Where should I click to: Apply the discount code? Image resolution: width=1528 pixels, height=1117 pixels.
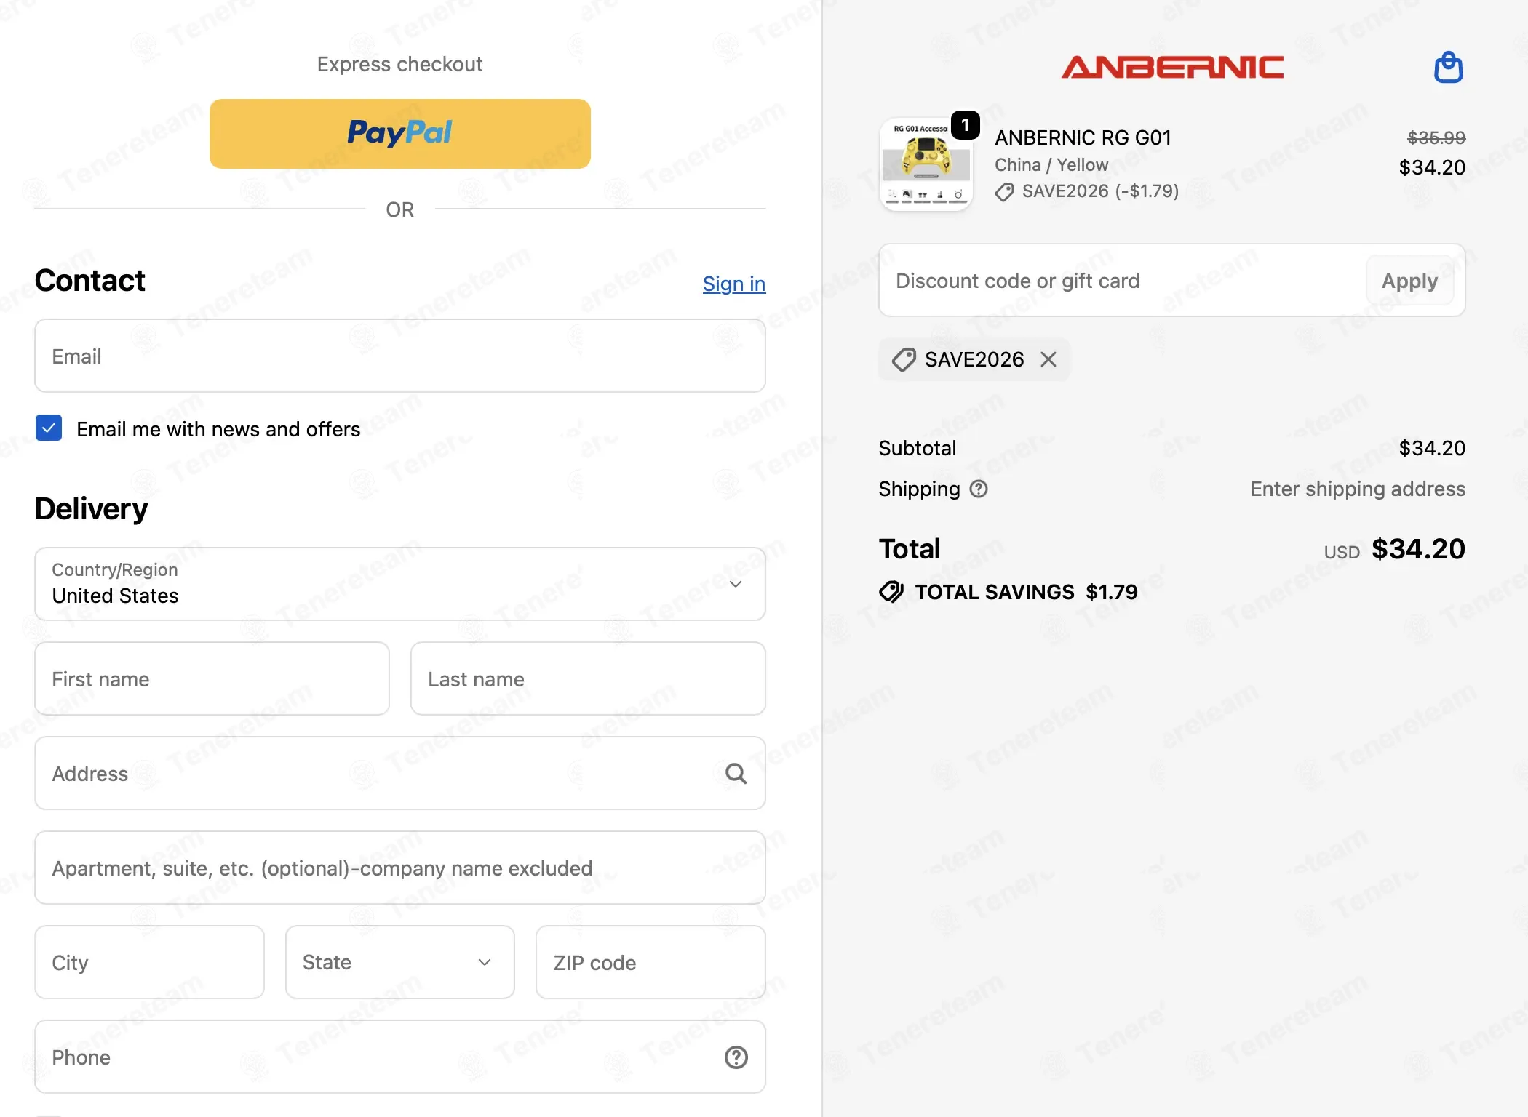pos(1409,281)
